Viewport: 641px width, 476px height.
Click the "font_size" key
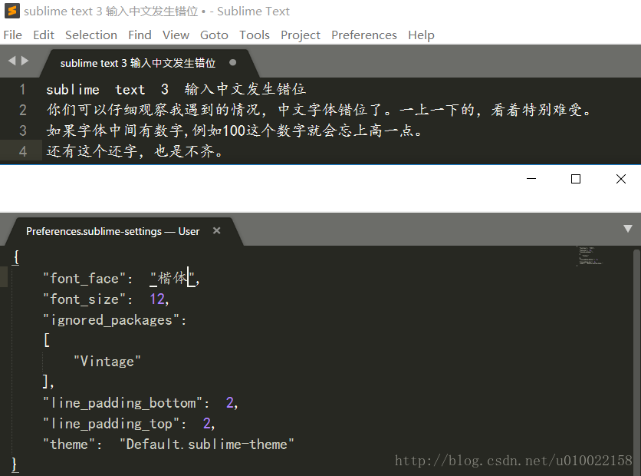84,299
